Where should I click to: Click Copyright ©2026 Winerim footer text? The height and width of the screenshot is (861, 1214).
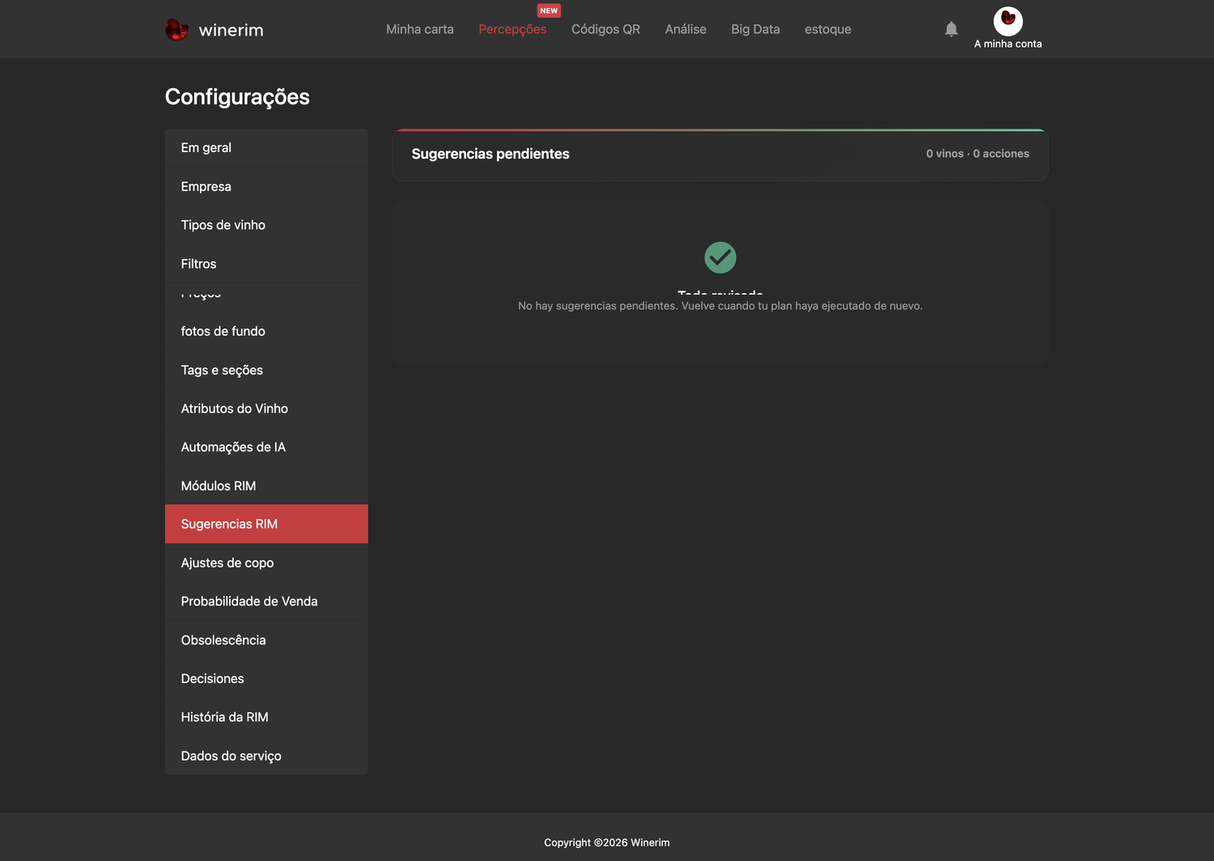[607, 842]
